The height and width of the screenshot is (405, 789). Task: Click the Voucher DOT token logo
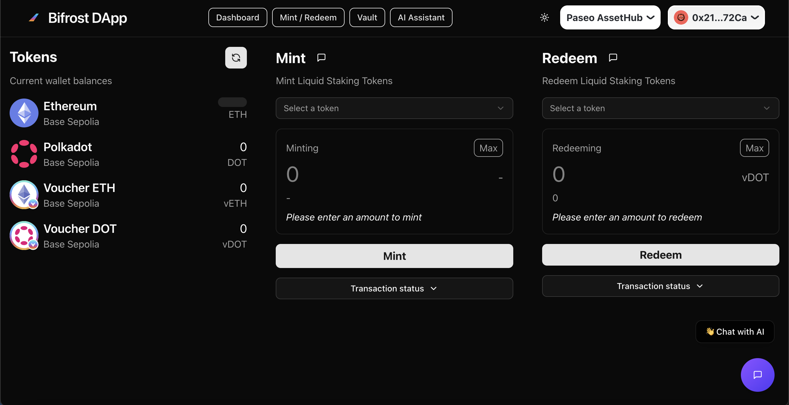tap(24, 236)
